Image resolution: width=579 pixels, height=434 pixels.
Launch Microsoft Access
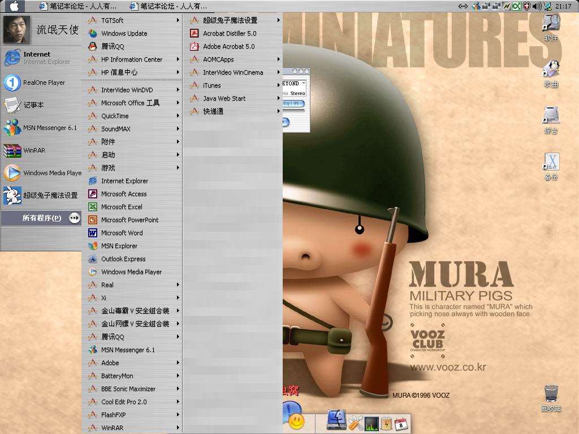(x=132, y=194)
